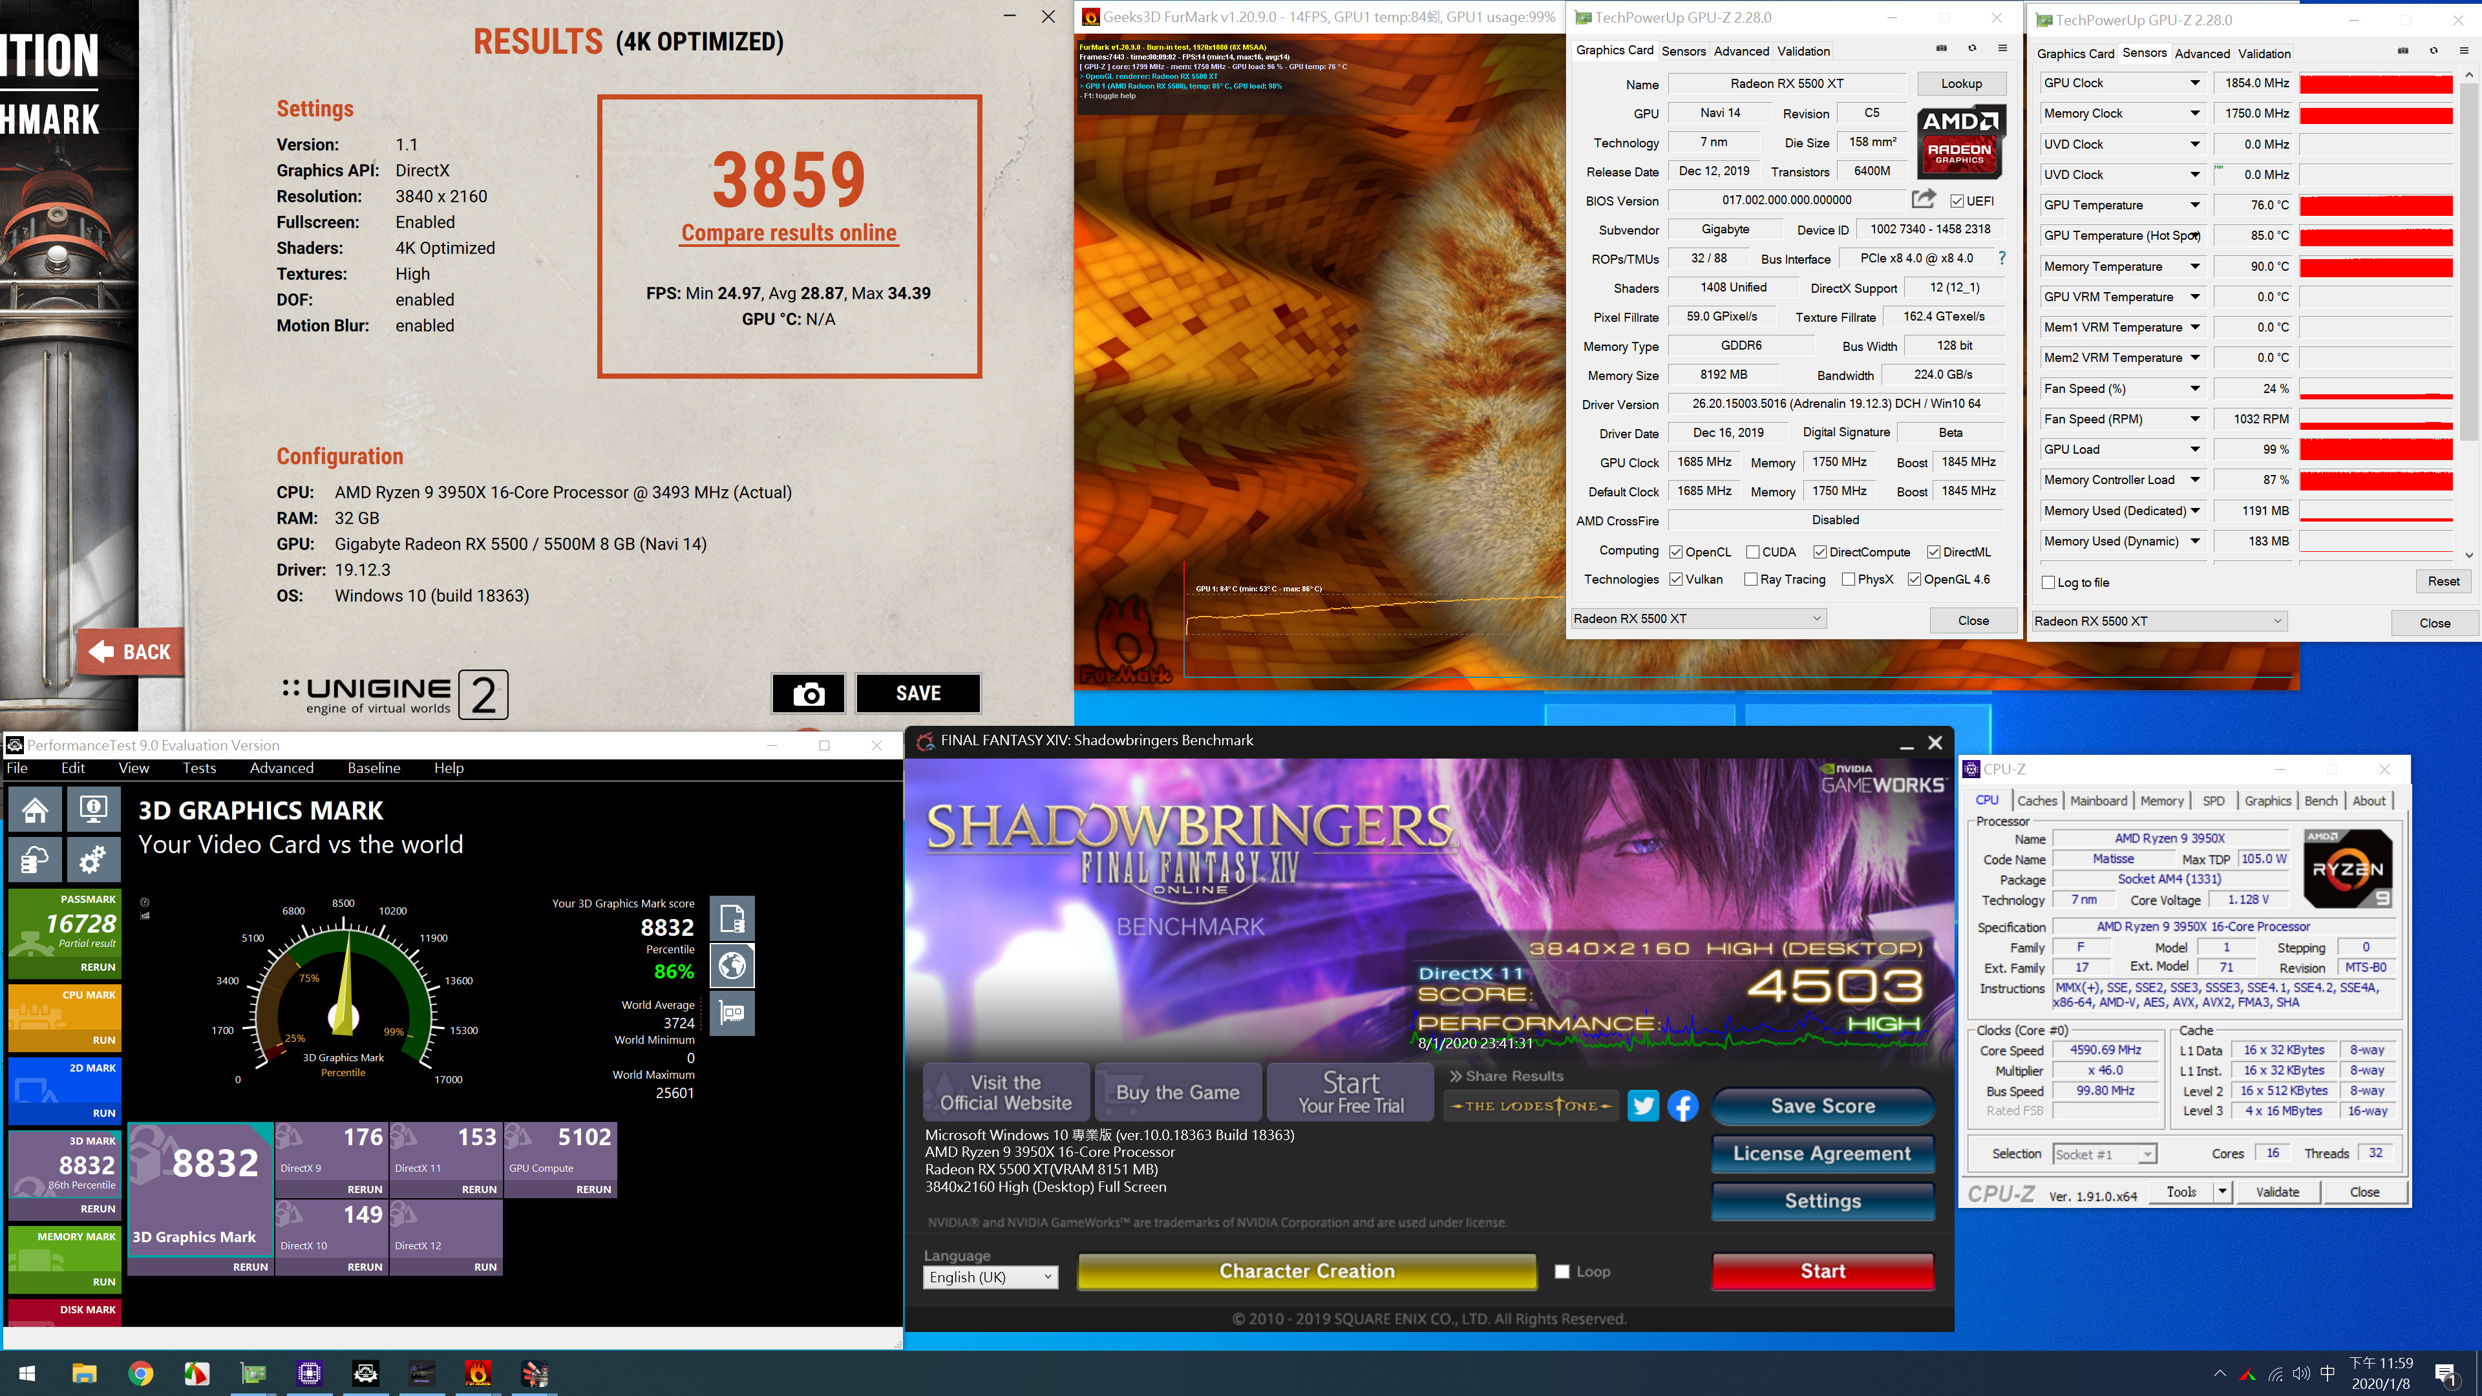Click save results file icon in PerformanceTest
The width and height of the screenshot is (2482, 1396).
[732, 919]
